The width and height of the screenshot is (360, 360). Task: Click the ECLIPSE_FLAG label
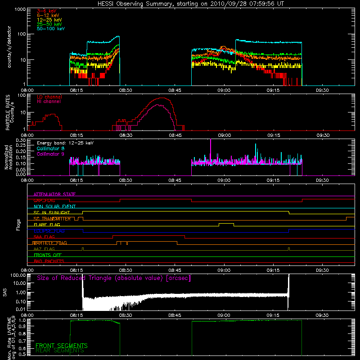click(x=49, y=231)
